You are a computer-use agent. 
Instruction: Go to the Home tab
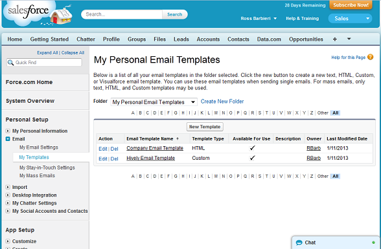point(15,39)
